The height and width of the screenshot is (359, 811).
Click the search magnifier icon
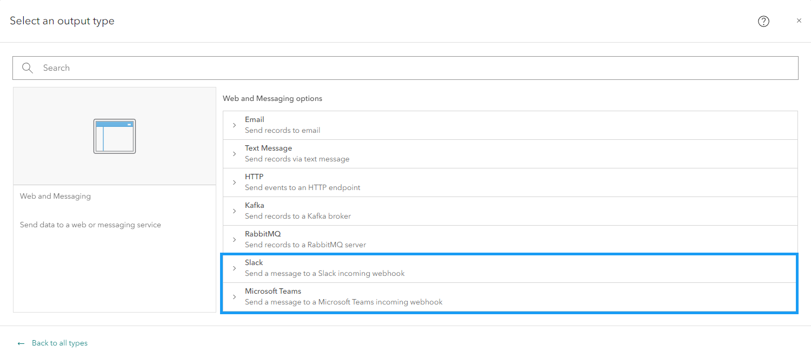click(x=28, y=68)
